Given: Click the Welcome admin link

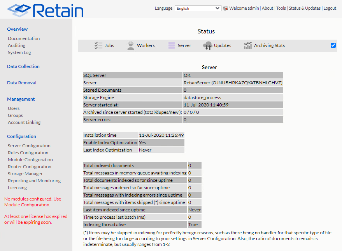Looking at the screenshot, I should 244,8.
